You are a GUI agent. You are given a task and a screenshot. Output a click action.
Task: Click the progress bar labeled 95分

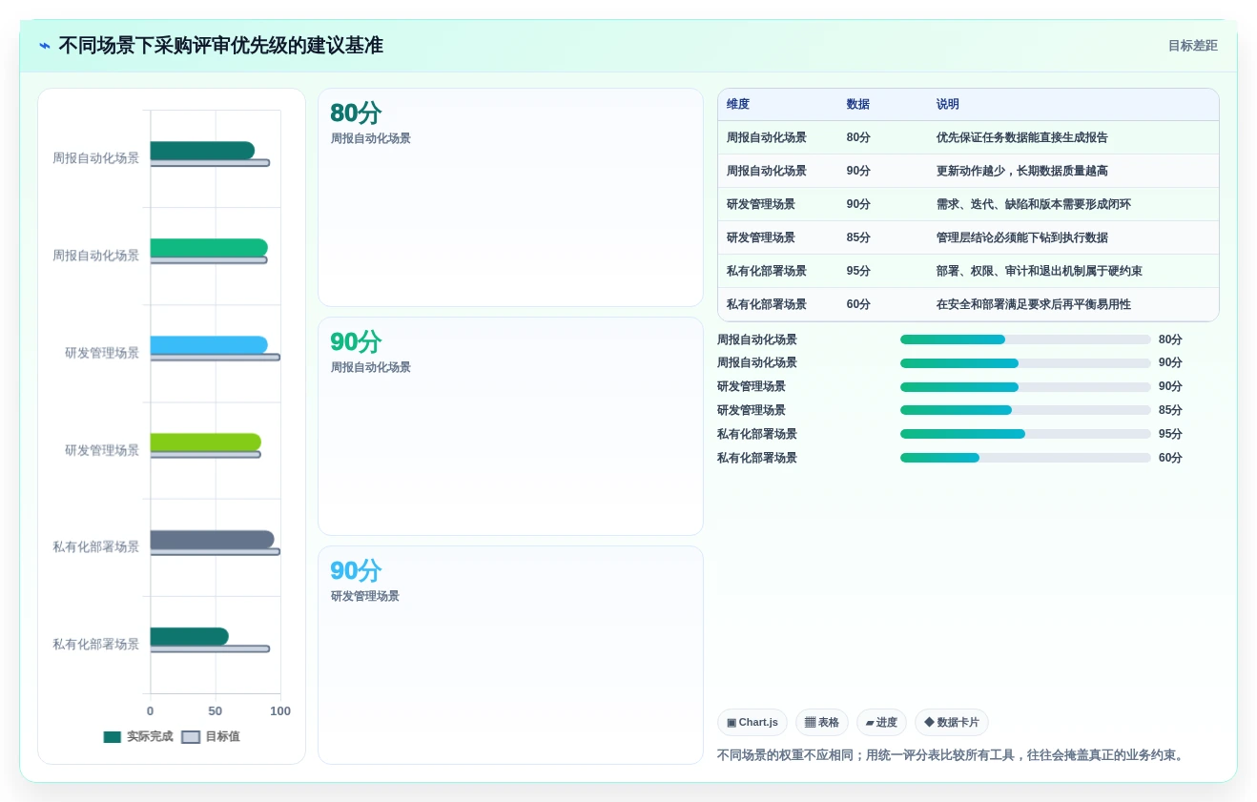click(1025, 435)
